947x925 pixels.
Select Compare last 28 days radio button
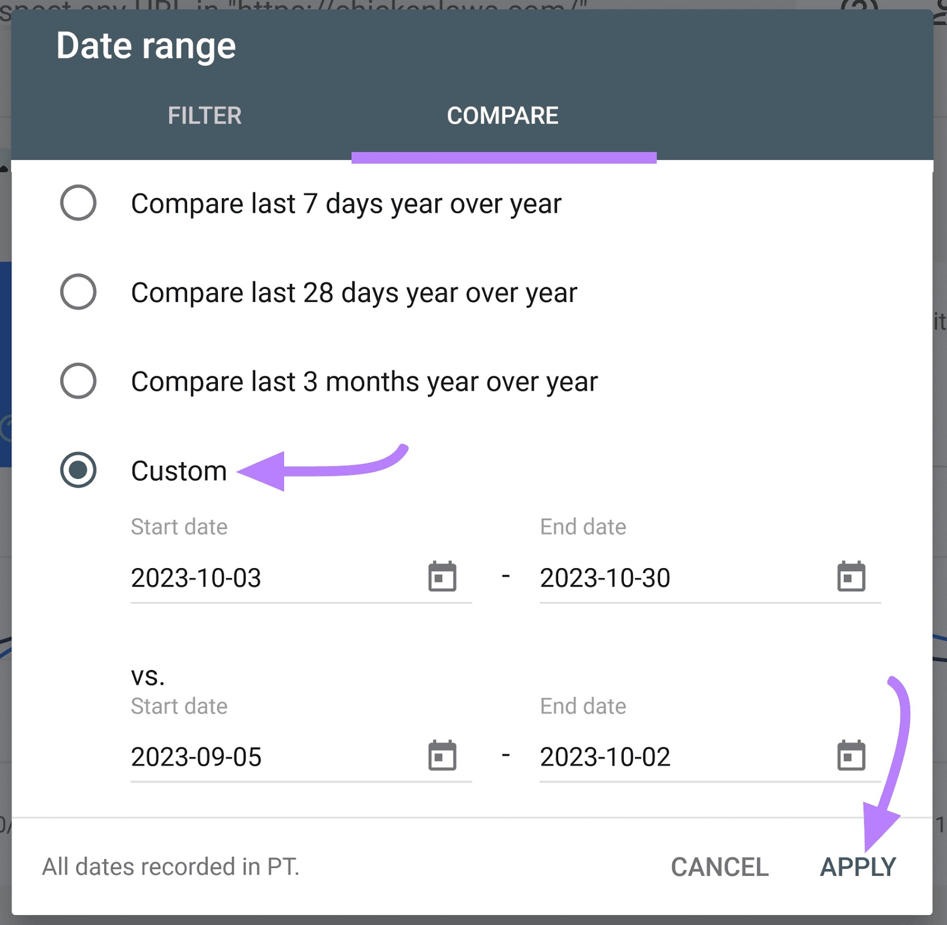click(x=78, y=292)
